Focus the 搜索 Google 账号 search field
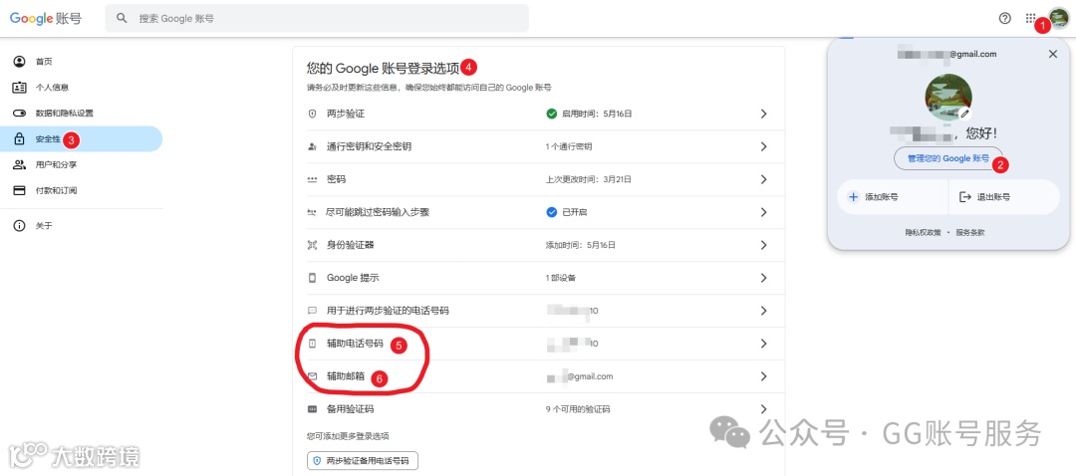Screen dimensions: 1076x476 [317, 19]
